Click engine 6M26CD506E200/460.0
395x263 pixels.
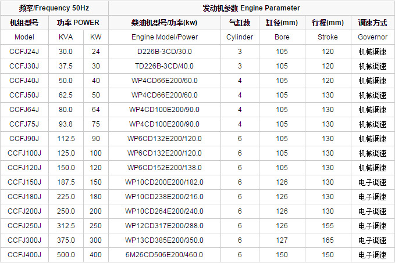click(165, 255)
